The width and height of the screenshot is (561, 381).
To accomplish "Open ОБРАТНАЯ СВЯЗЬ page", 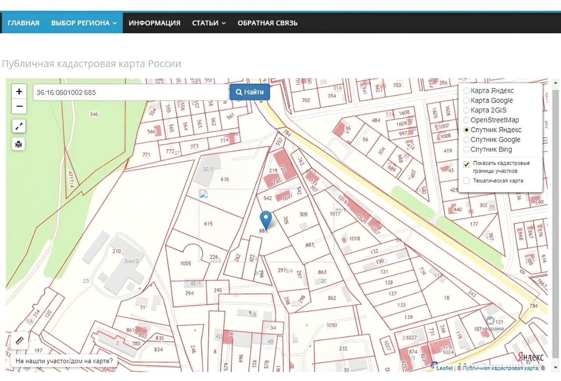I will coord(267,23).
